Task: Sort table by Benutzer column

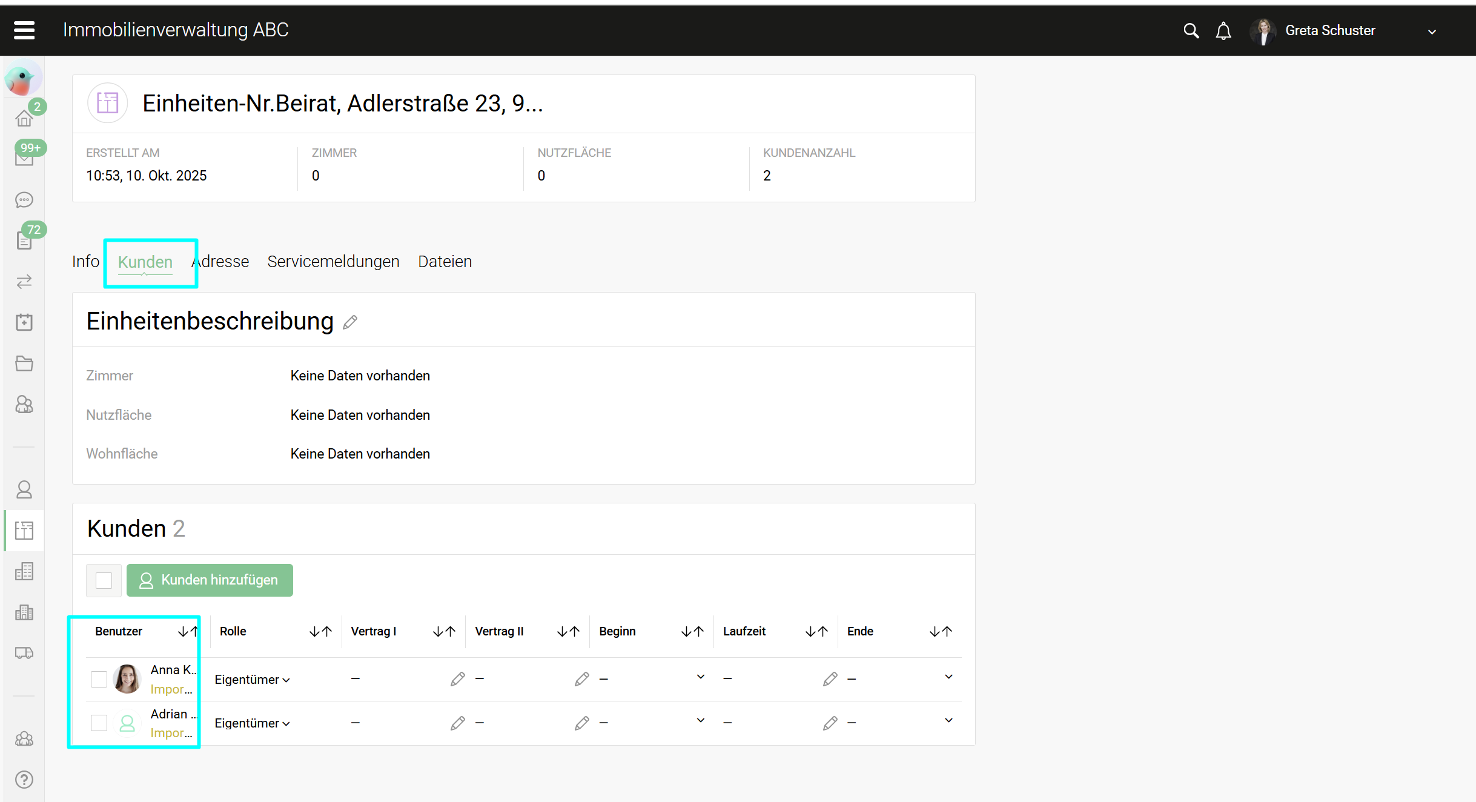Action: (x=188, y=632)
